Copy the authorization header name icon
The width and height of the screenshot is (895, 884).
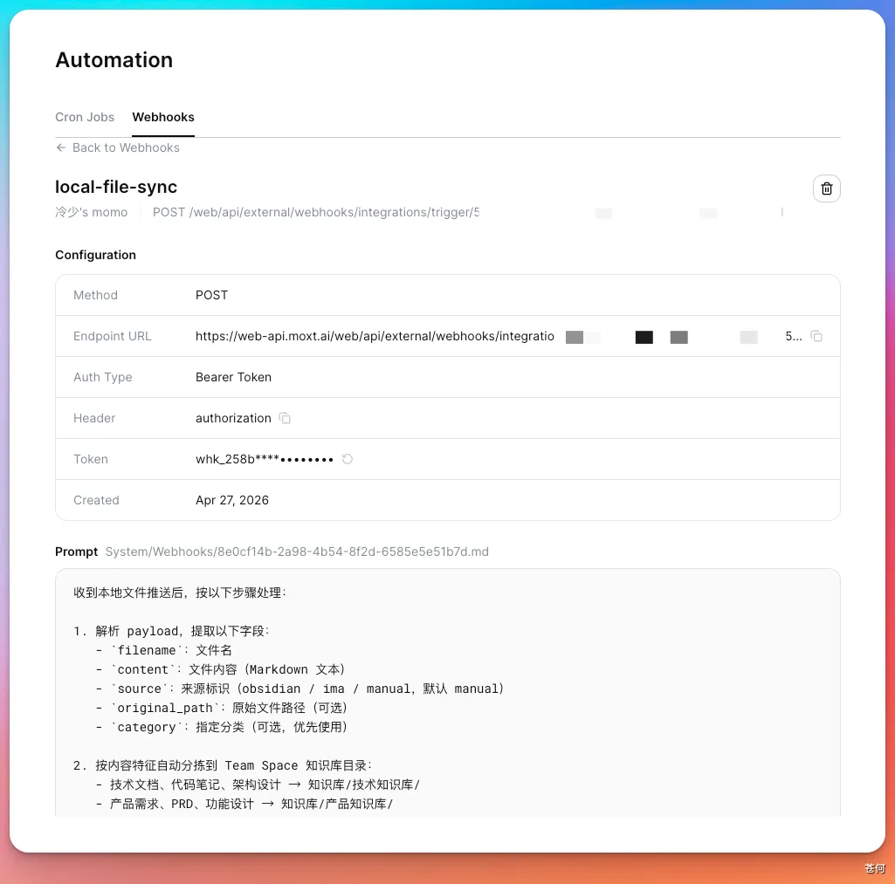pos(285,418)
